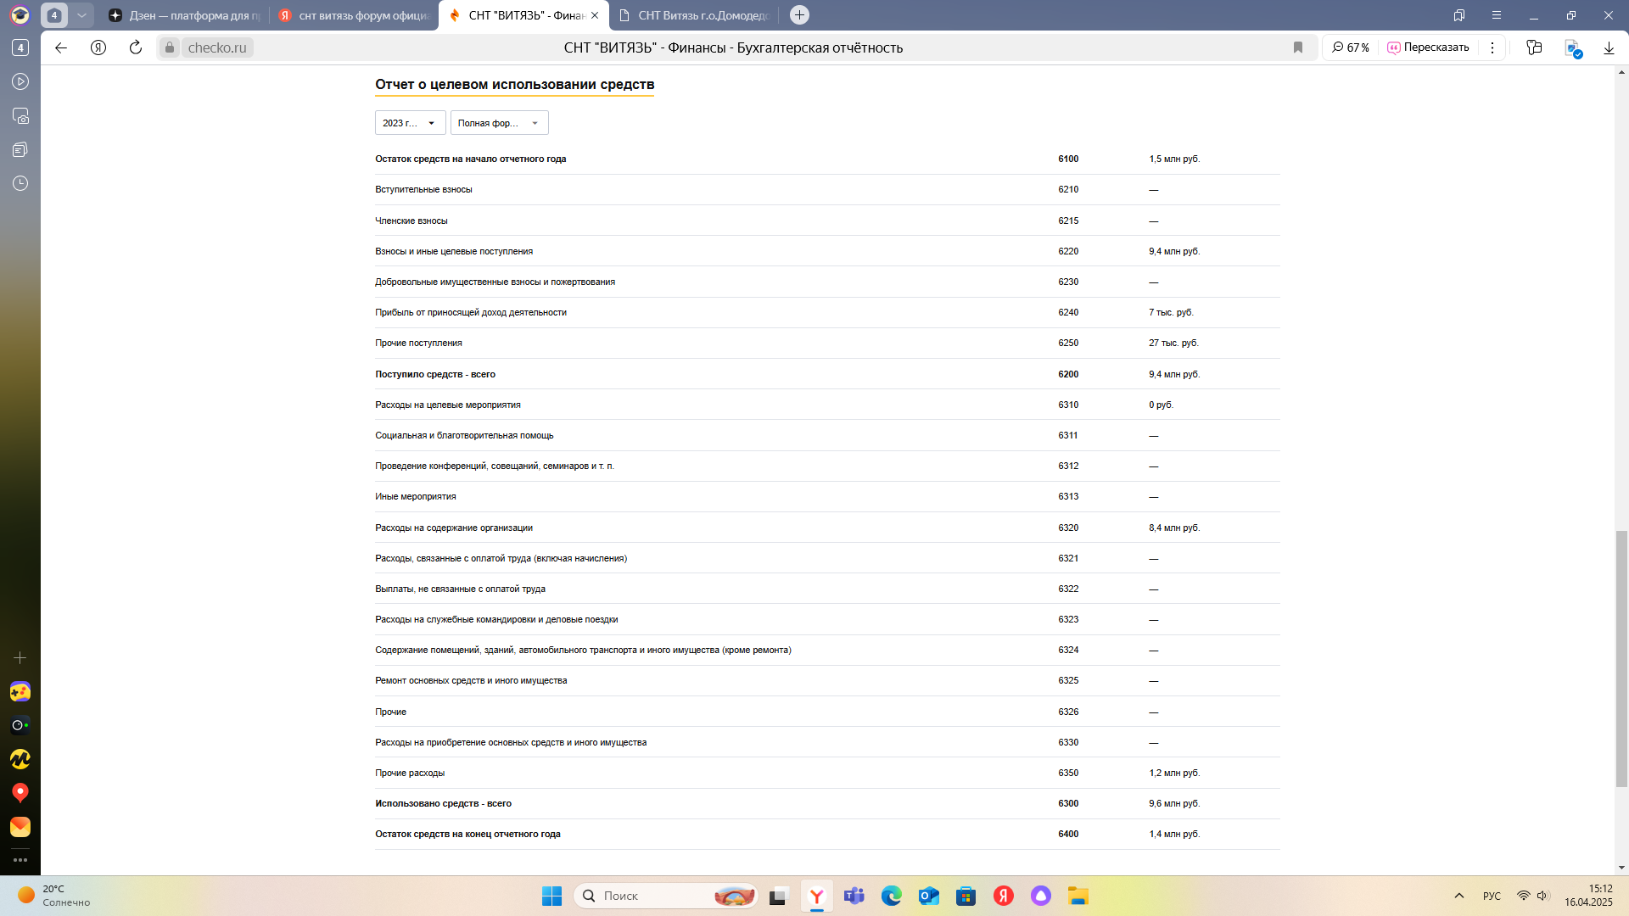Open Yandex Mail icon in the sidebar
This screenshot has width=1629, height=916.
pyautogui.click(x=20, y=827)
